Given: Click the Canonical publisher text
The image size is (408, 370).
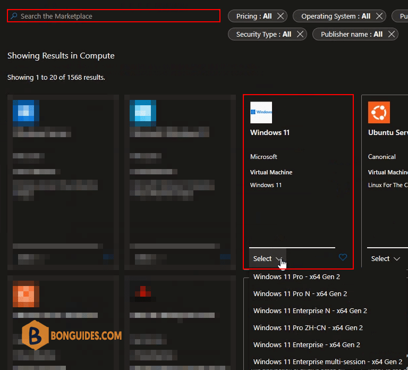Looking at the screenshot, I should [382, 157].
